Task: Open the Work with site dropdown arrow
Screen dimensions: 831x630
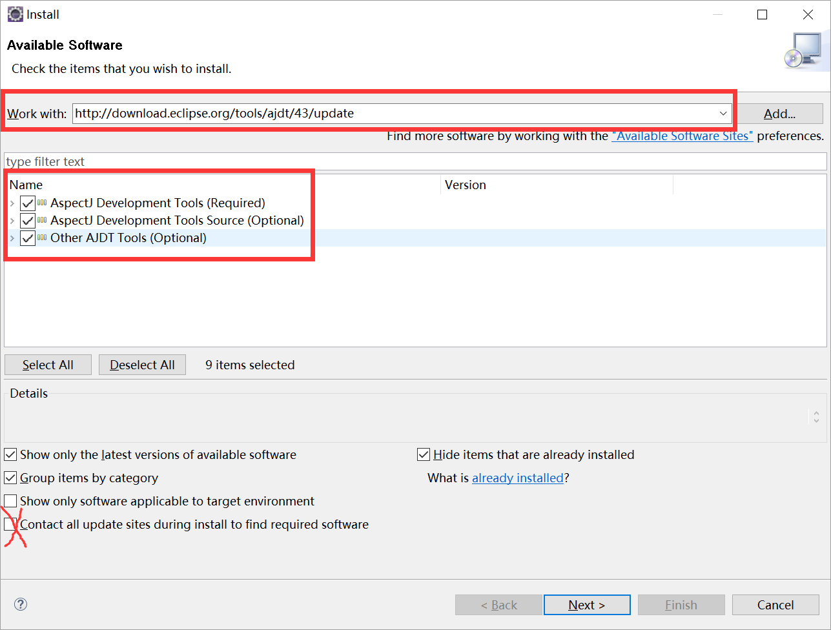Action: (723, 114)
